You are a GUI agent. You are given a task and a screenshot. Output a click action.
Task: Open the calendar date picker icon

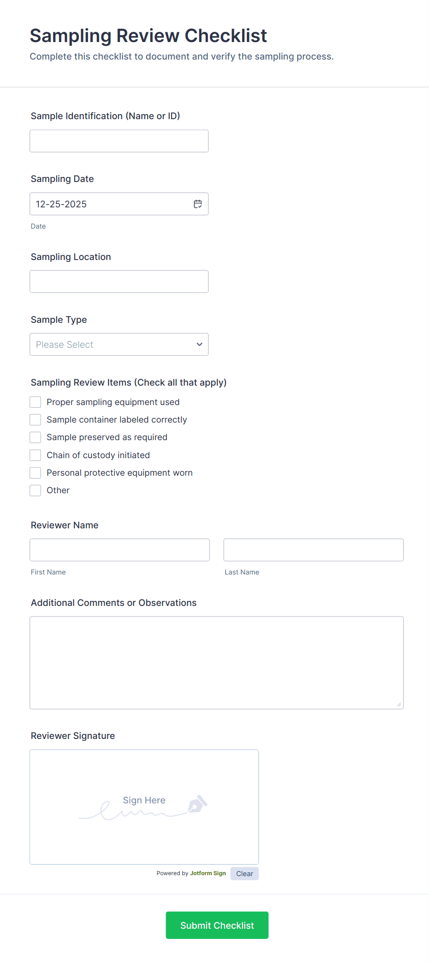coord(198,204)
